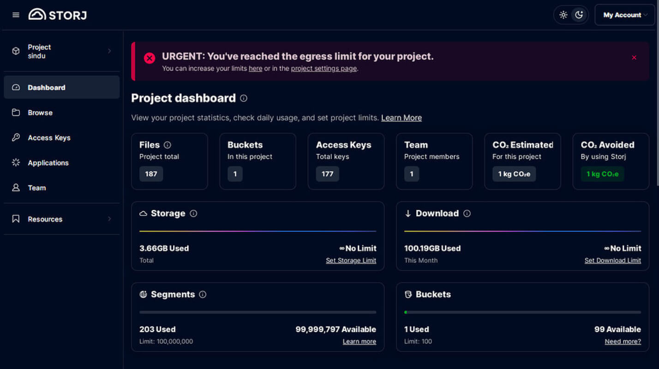Click the 177 access keys badge

coord(328,174)
